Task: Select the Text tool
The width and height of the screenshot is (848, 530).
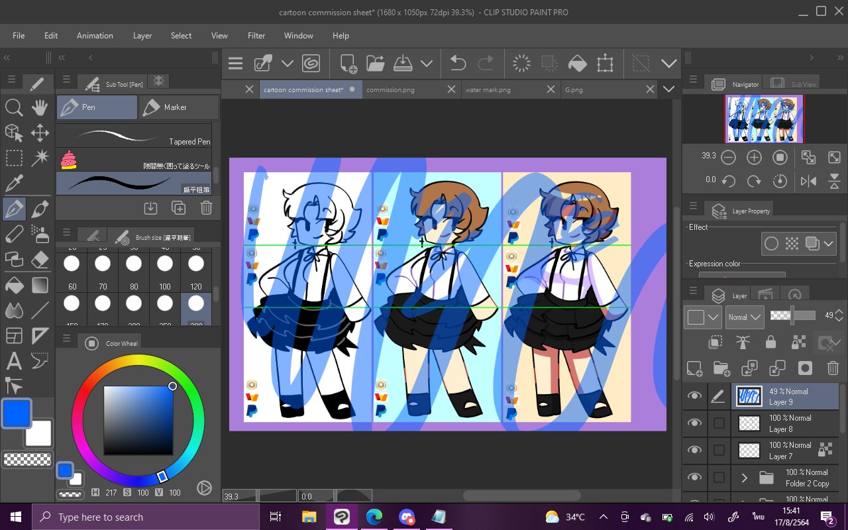Action: coord(14,361)
